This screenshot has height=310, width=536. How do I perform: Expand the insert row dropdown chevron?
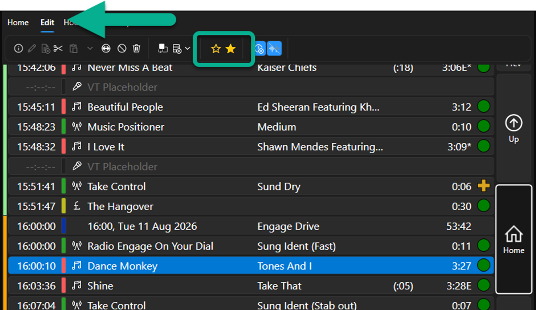tap(188, 48)
